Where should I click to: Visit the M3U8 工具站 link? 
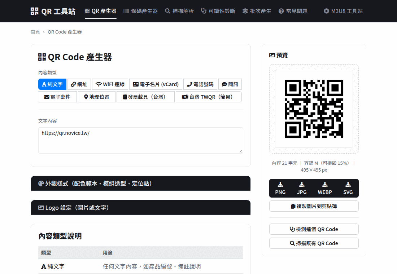(343, 11)
